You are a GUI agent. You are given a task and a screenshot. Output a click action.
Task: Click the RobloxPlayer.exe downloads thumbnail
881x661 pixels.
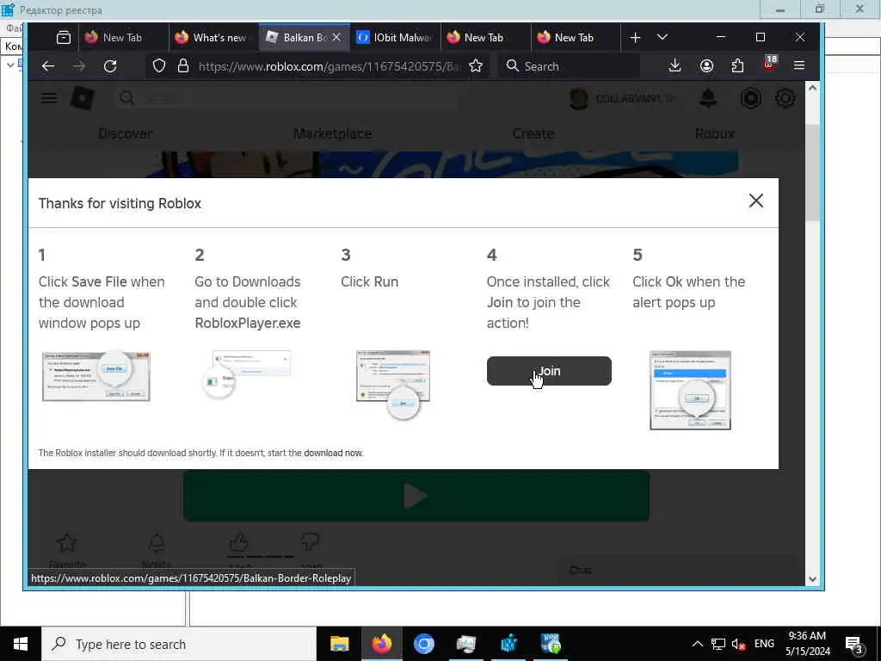pos(246,374)
